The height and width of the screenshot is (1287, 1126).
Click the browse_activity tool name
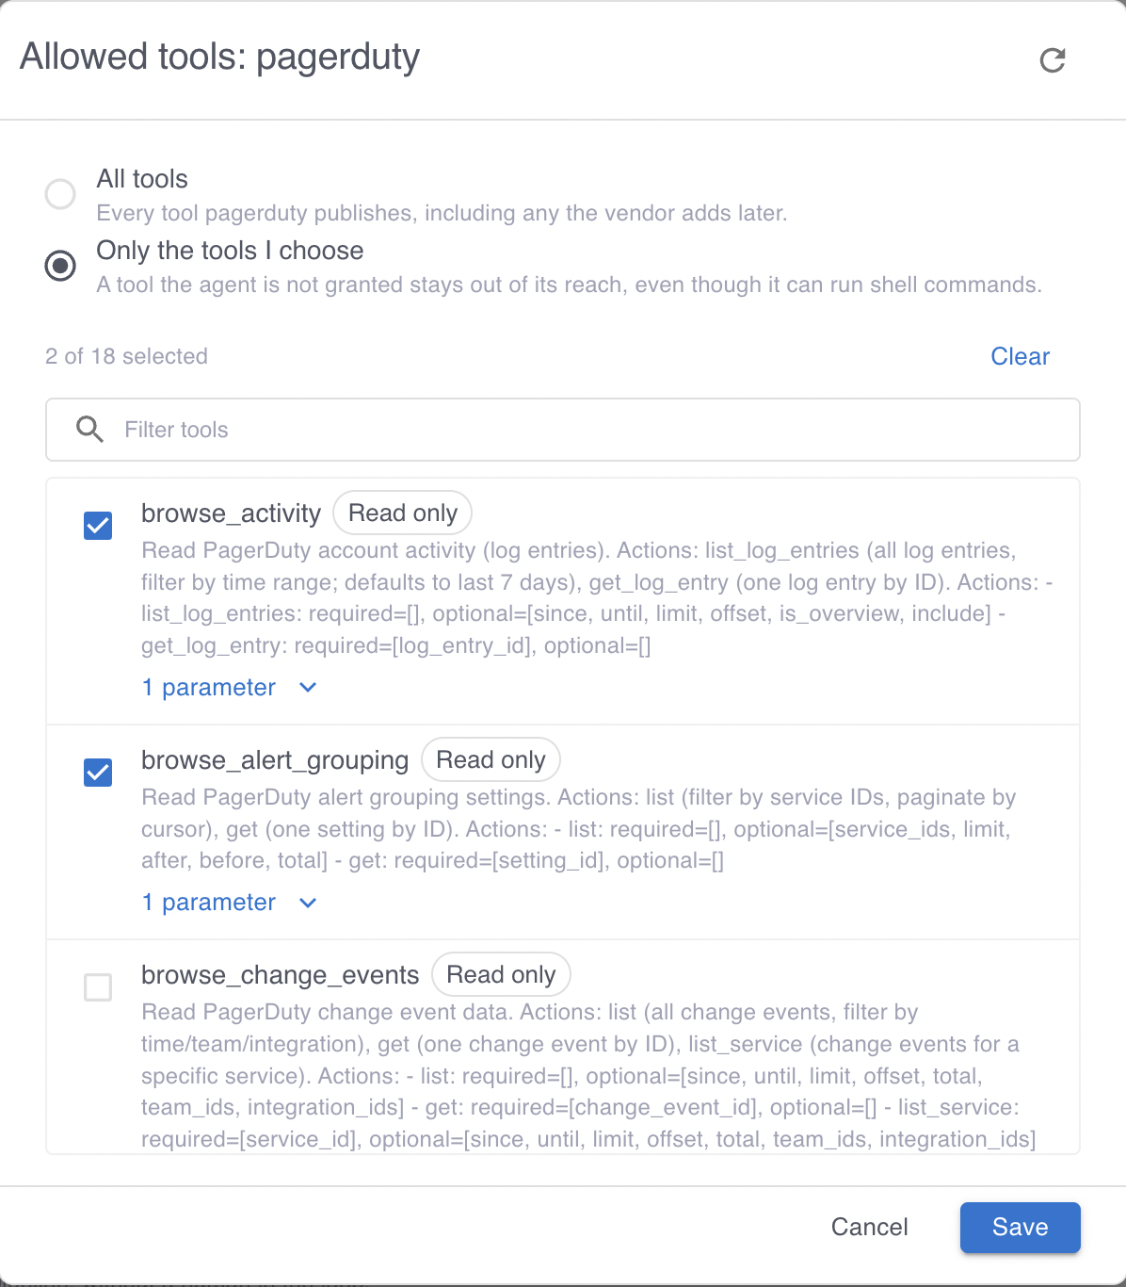click(x=231, y=513)
